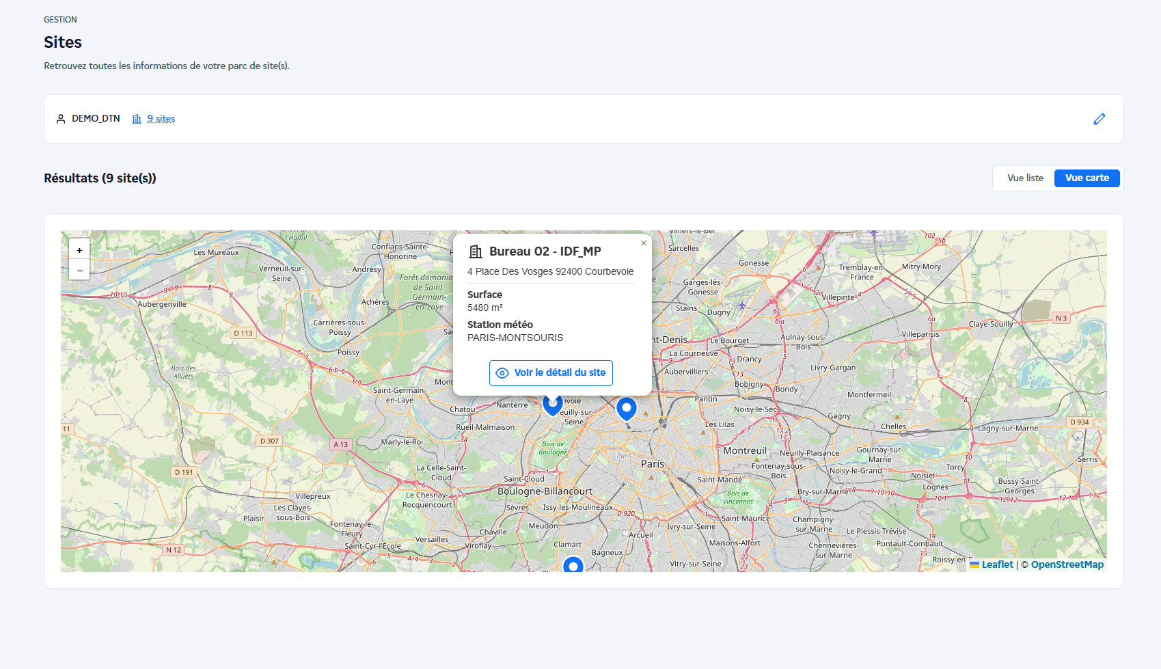Image resolution: width=1161 pixels, height=669 pixels.
Task: Open the OpenStreetMap attribution link
Action: coord(1067,564)
